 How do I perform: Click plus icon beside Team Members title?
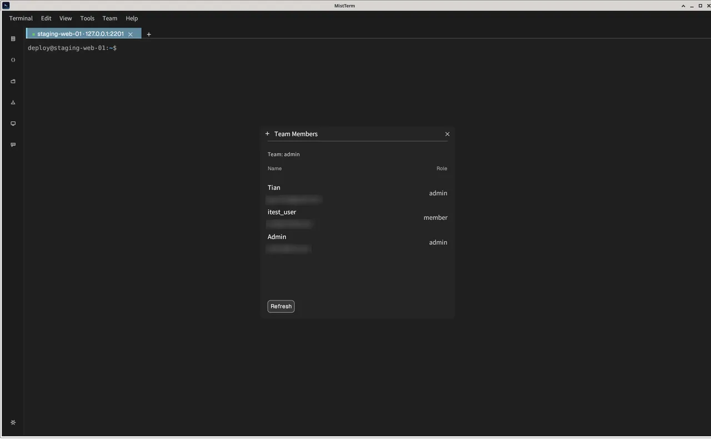(267, 134)
